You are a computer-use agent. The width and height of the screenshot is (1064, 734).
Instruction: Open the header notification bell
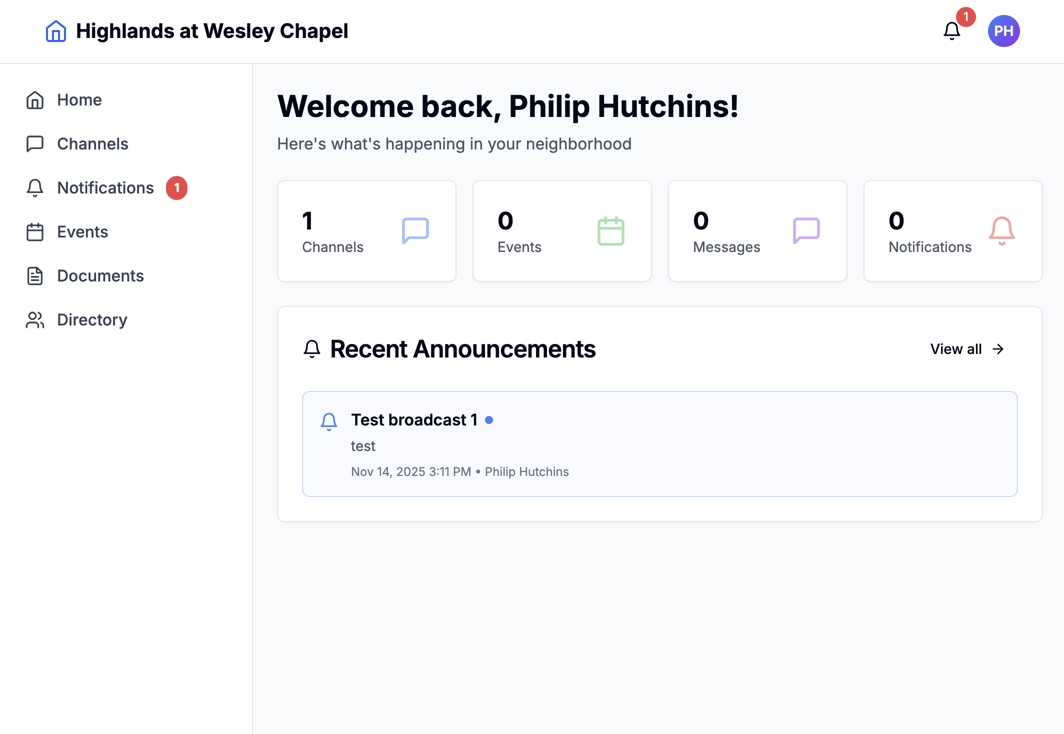click(x=952, y=31)
